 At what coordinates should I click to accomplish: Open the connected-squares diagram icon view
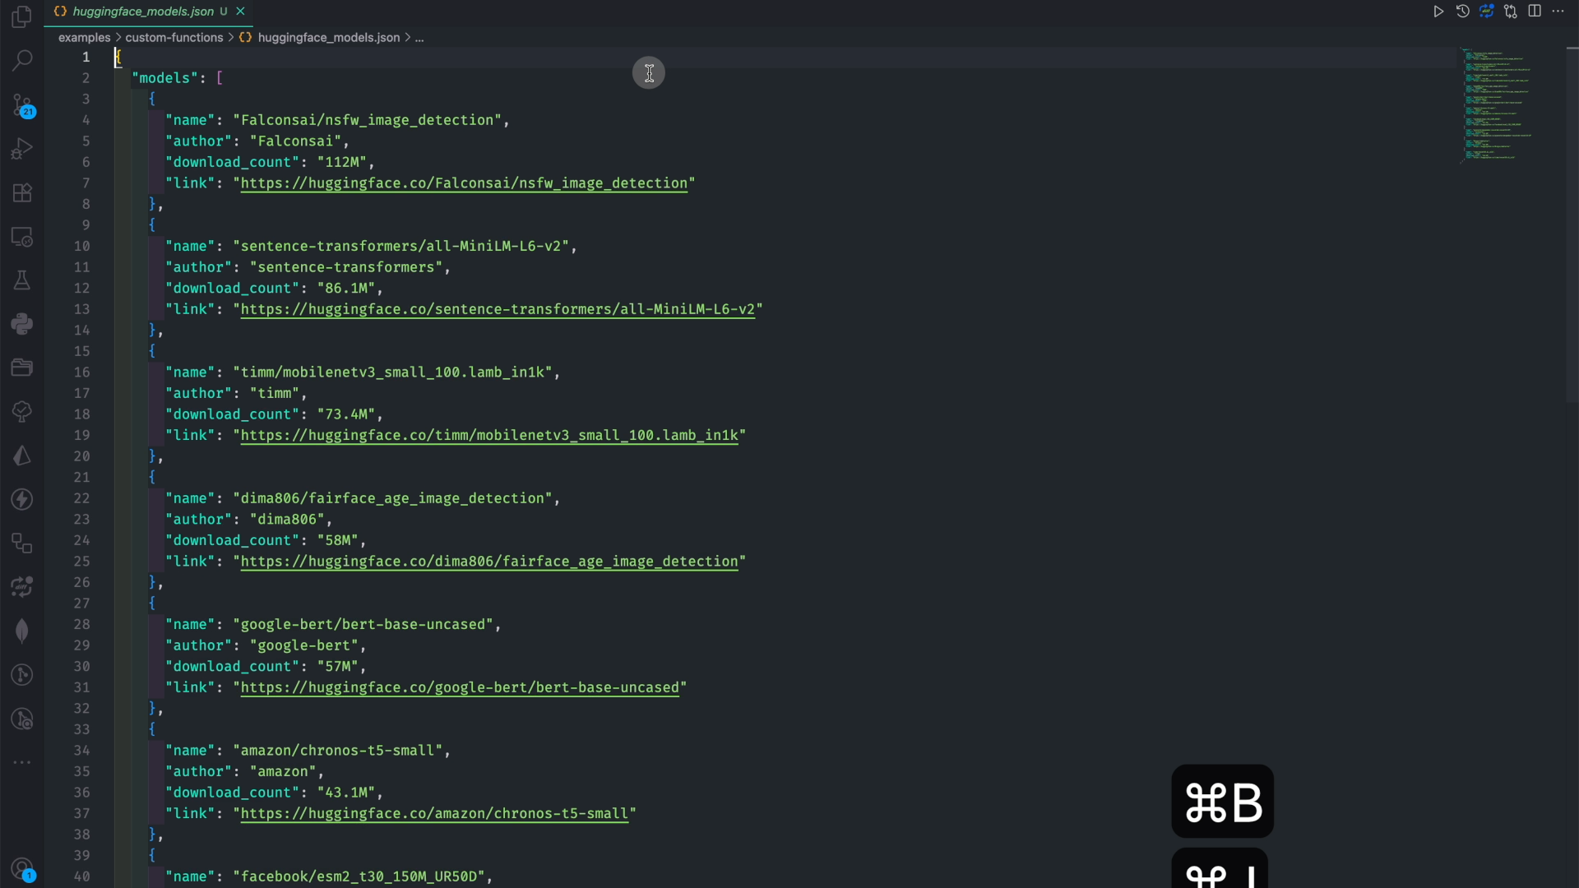[x=22, y=543]
